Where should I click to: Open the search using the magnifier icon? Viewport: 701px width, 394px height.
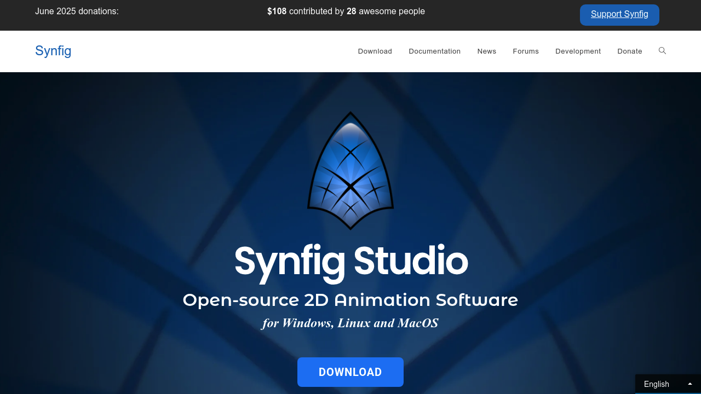662,51
